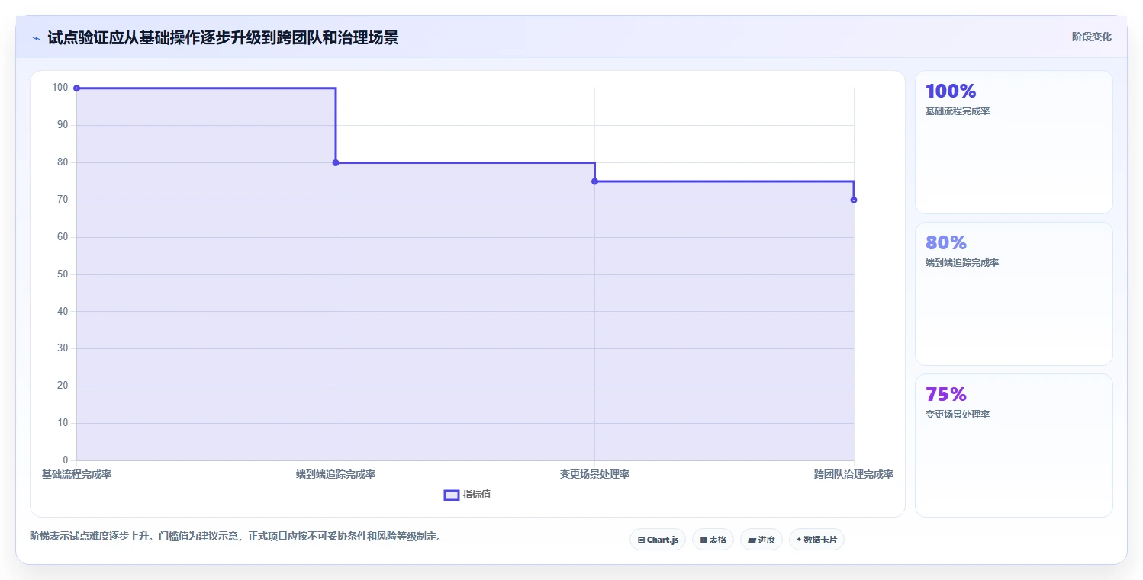1143x580 pixels.
Task: Click the 100% value card
Action: tap(1014, 142)
